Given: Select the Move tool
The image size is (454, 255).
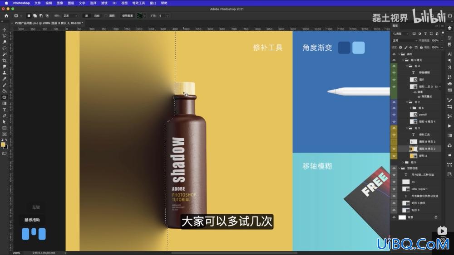Looking at the screenshot, I should tap(5, 30).
